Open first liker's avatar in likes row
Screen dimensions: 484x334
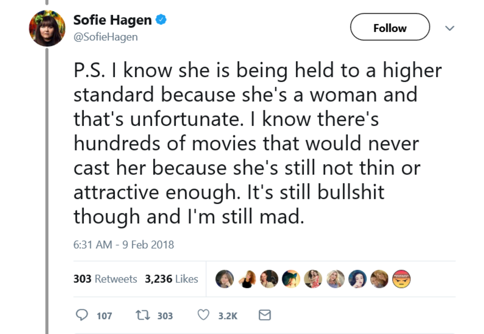224,279
